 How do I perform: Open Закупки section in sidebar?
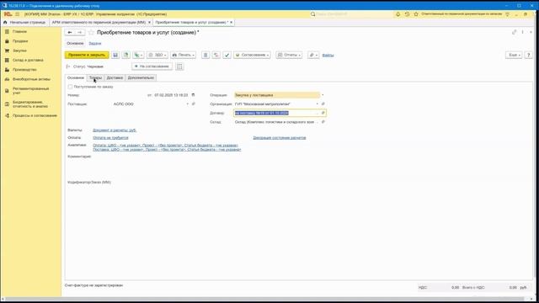(19, 50)
